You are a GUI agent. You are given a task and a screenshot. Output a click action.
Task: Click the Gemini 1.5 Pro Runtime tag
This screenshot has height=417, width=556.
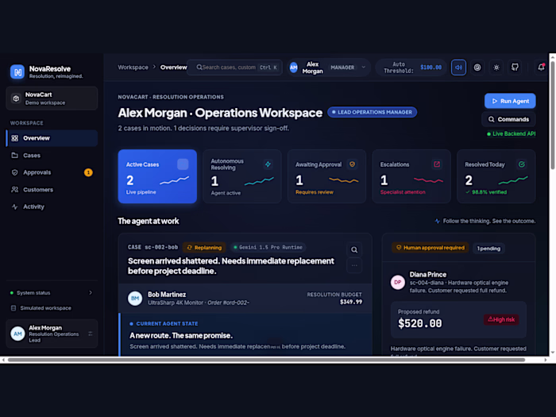(268, 247)
